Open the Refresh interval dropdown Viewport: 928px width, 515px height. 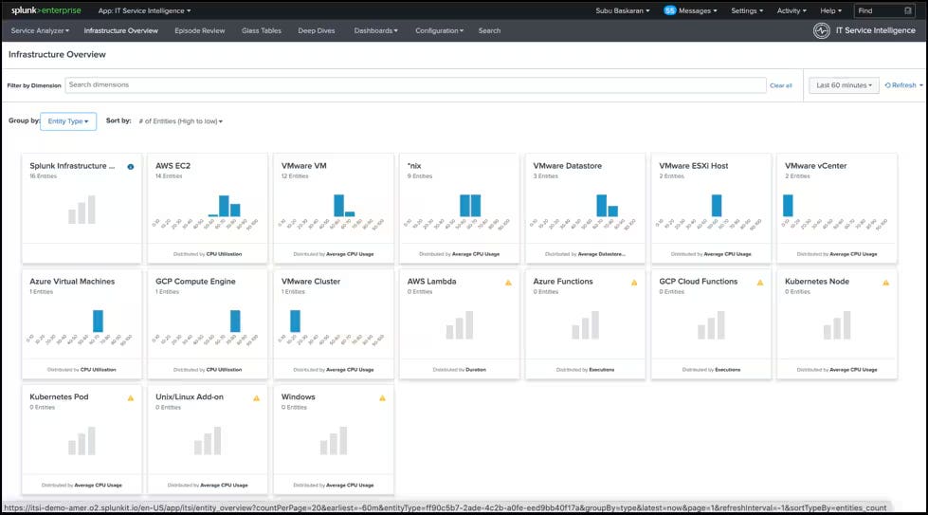tap(903, 85)
